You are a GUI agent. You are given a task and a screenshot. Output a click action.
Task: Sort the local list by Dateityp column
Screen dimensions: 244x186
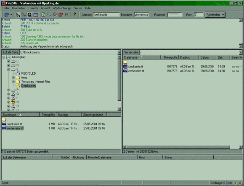[x=69, y=115]
